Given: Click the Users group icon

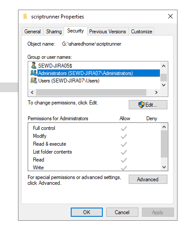Looking at the screenshot, I should click(34, 80).
